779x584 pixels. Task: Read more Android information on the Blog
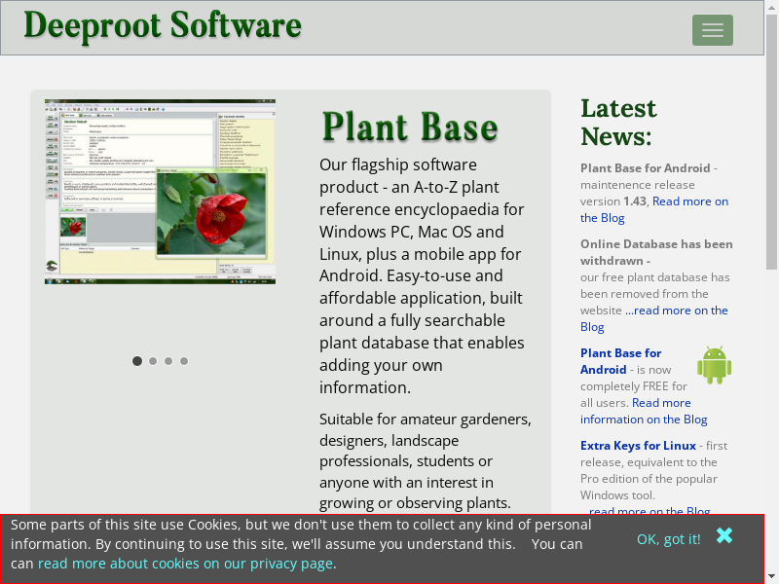click(x=661, y=403)
